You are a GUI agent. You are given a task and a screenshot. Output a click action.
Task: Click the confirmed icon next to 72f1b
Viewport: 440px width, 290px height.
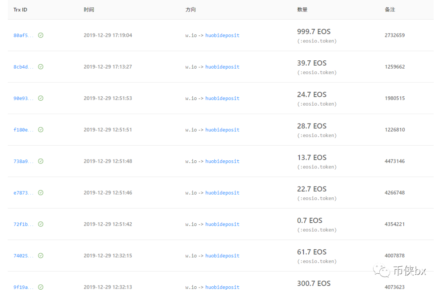[41, 224]
